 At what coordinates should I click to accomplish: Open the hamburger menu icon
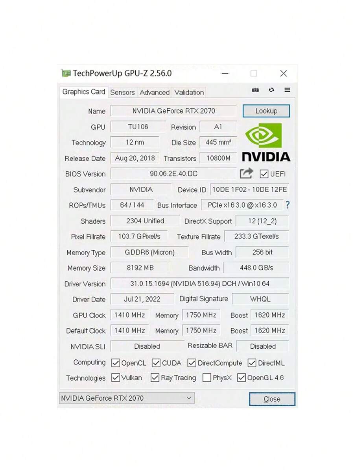point(287,90)
